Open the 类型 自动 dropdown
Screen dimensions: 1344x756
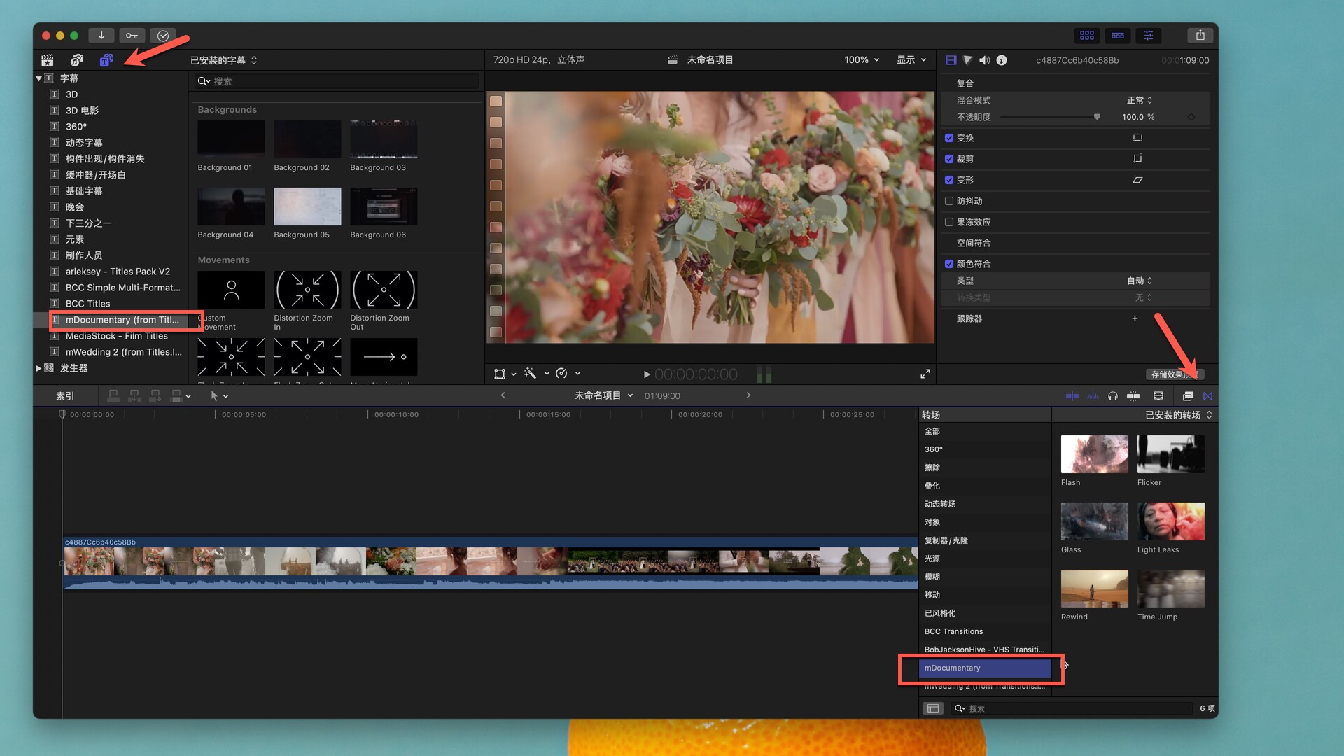click(1140, 281)
